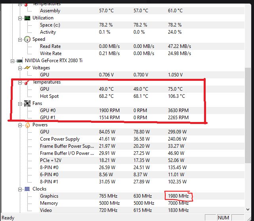Screen dimensions: 254x221
Task: Click the 0.706 V GPU voltage value
Action: point(106,75)
